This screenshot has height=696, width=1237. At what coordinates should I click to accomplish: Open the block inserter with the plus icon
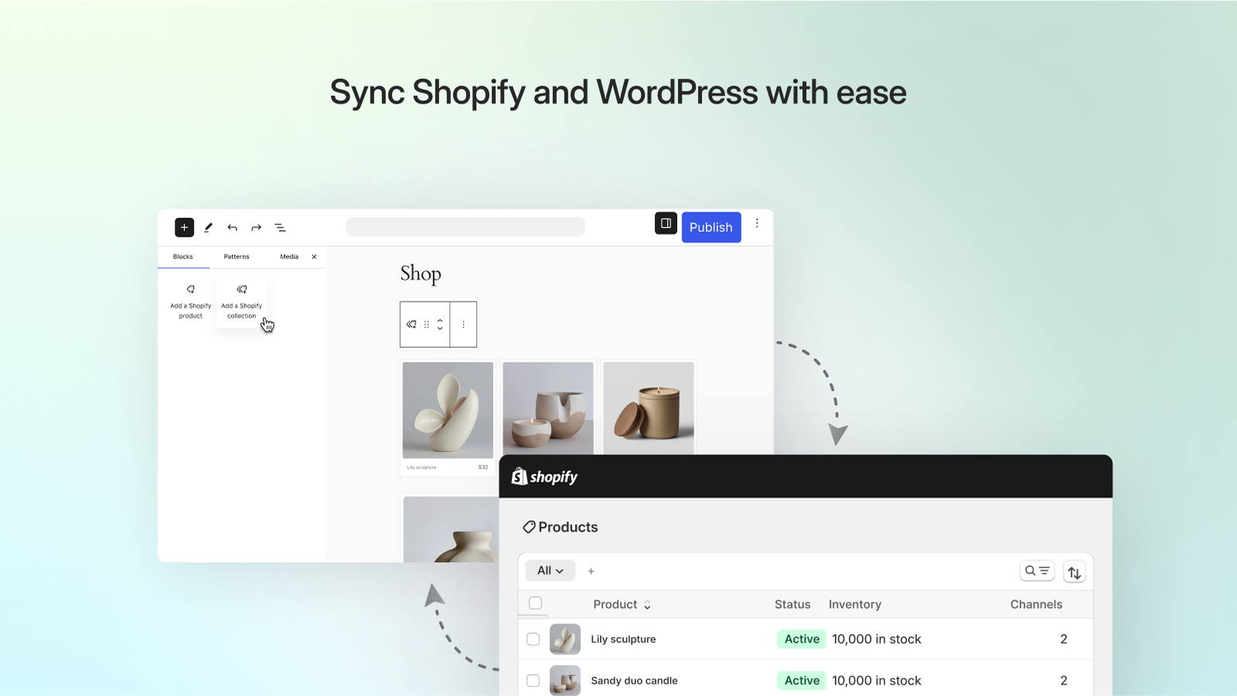coord(184,227)
